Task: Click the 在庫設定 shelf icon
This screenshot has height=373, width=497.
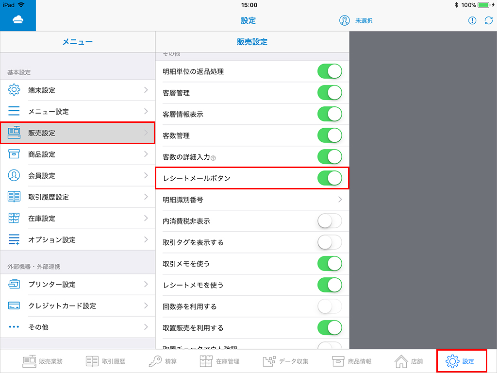Action: [14, 218]
